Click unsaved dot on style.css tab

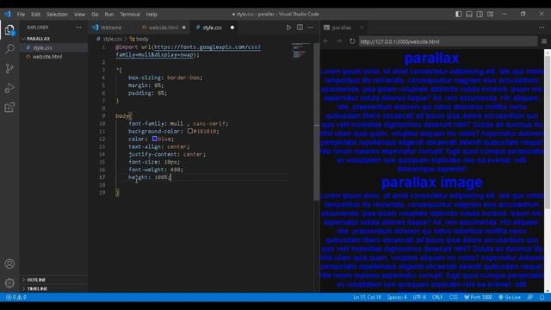(232, 28)
